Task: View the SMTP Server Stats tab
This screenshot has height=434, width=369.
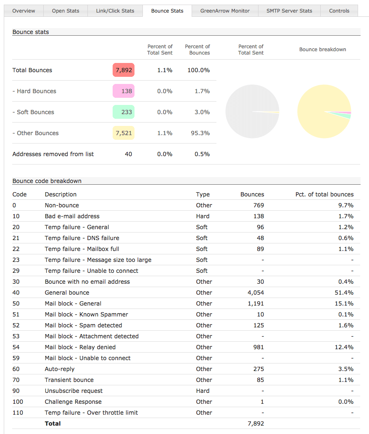Action: tap(289, 11)
